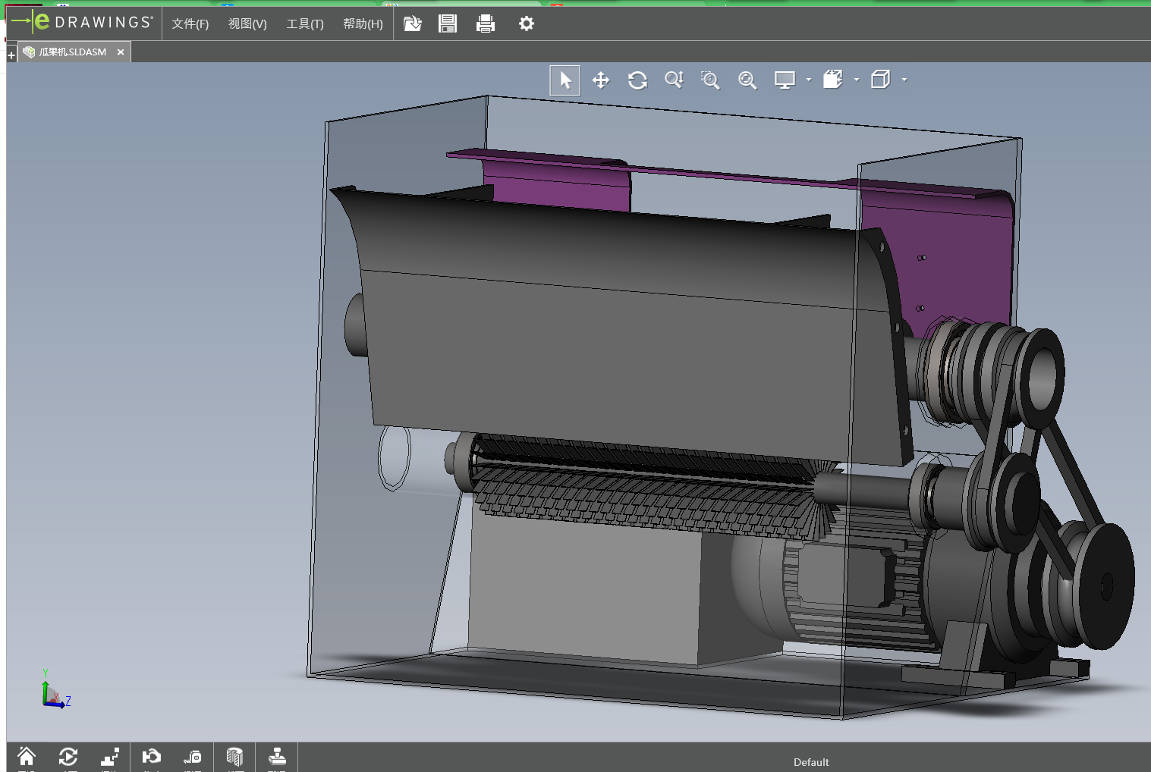Open the Measure tape tool
This screenshot has width=1151, height=772.
(x=193, y=757)
